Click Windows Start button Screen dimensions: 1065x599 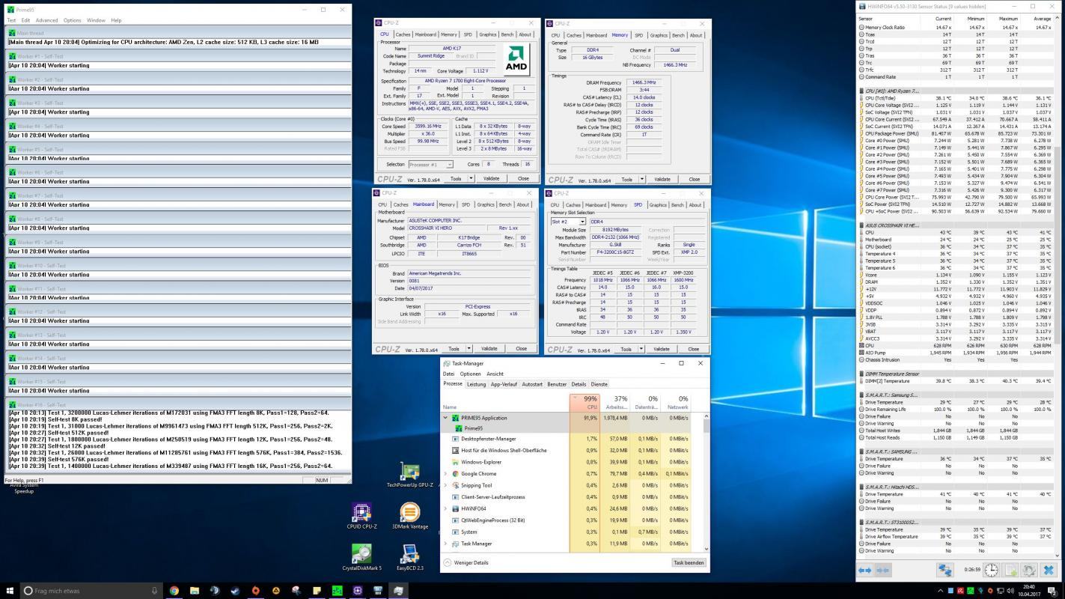point(10,591)
